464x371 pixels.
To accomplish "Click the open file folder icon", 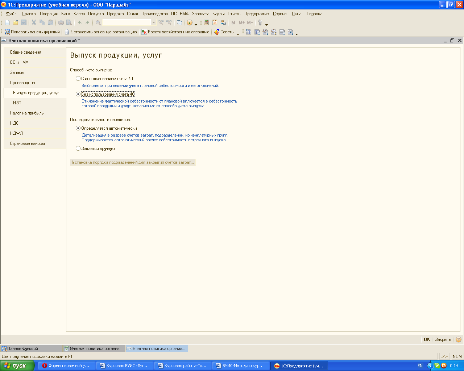I will tap(16, 22).
